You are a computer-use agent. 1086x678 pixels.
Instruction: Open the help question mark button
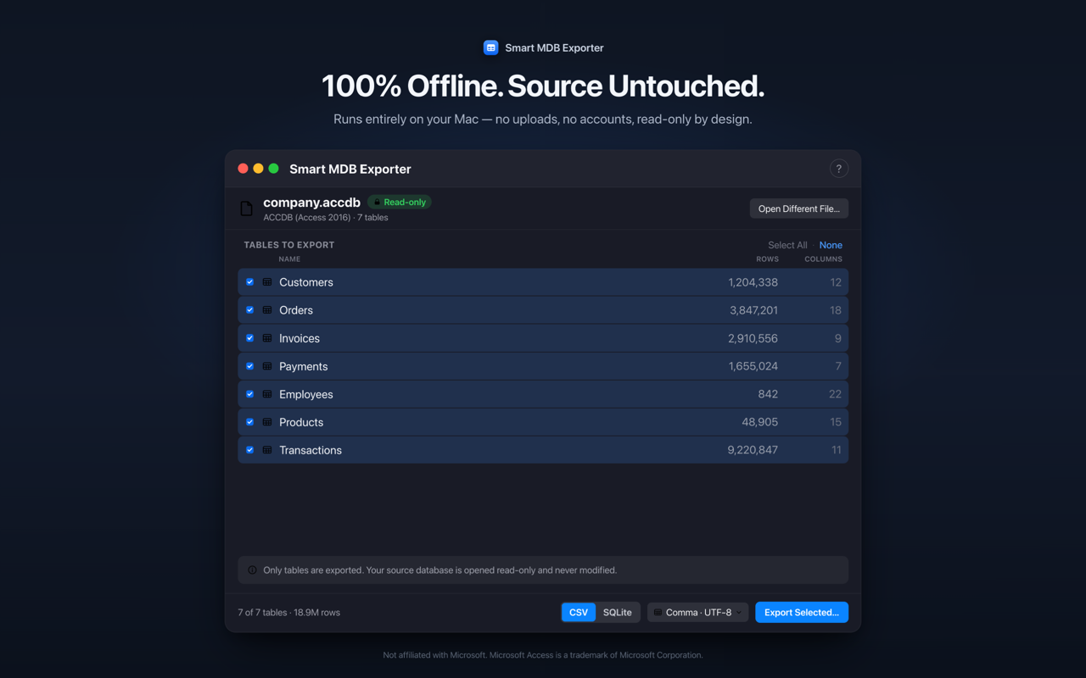(x=838, y=169)
